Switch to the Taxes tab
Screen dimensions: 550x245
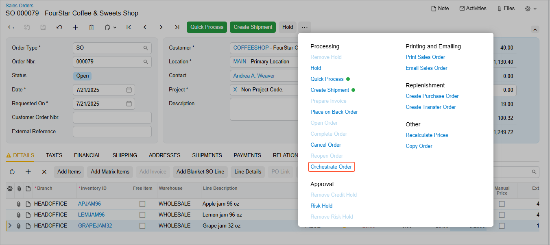tap(54, 155)
